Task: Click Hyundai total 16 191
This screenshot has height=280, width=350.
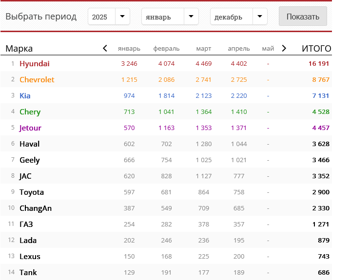Action: click(319, 64)
